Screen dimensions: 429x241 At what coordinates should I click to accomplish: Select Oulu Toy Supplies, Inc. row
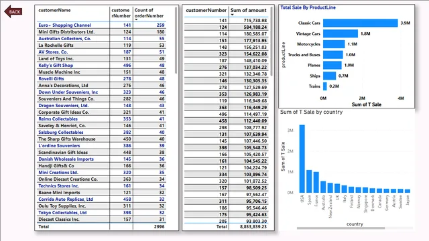click(x=101, y=206)
